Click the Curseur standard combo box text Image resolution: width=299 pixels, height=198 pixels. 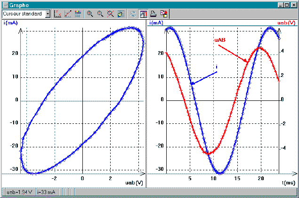pos(23,14)
